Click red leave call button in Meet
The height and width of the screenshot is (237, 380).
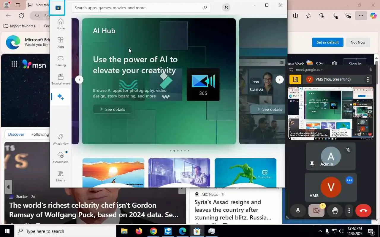coord(363,211)
